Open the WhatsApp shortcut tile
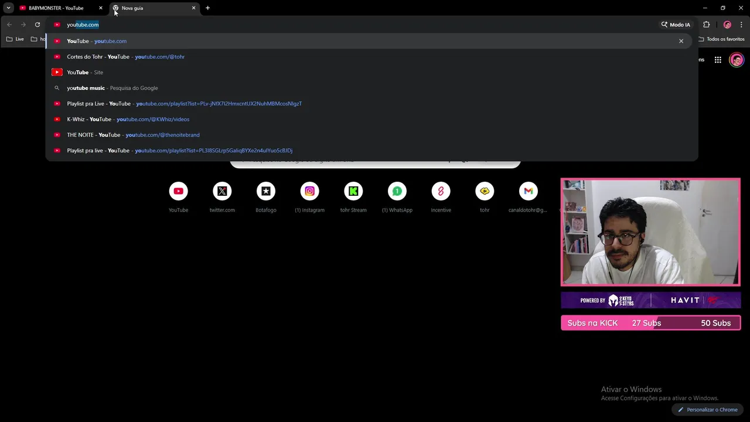Screen dimensions: 750x422 pyautogui.click(x=397, y=197)
